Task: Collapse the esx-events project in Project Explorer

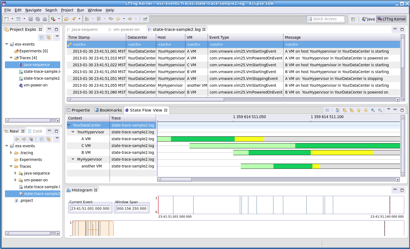Action: [7, 44]
